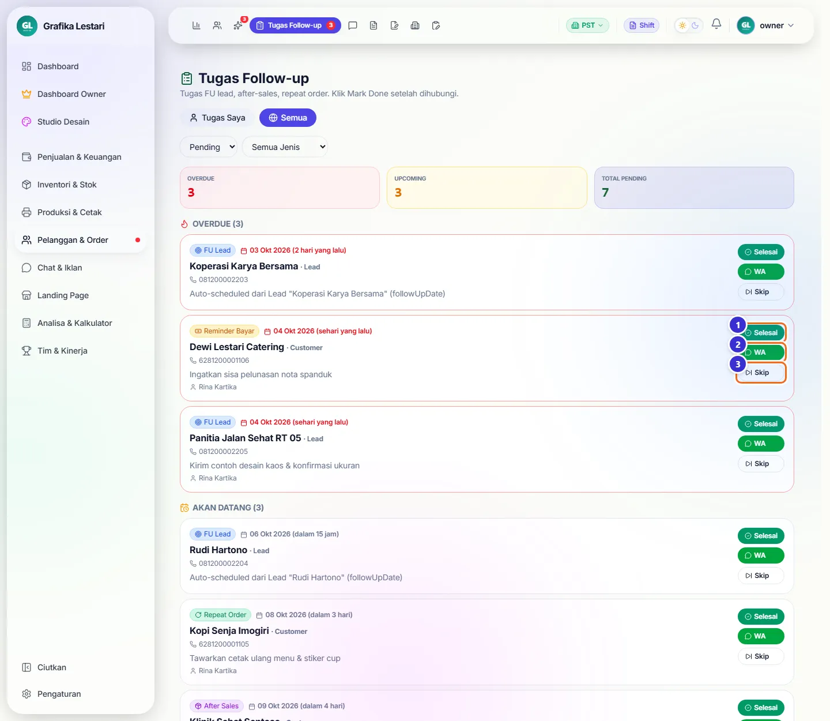Switch to the Tugas Saya tab

[x=217, y=118]
